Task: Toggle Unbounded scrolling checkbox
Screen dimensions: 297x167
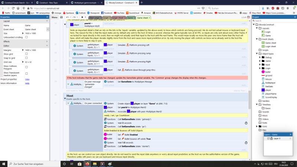Action: [x=26, y=37]
